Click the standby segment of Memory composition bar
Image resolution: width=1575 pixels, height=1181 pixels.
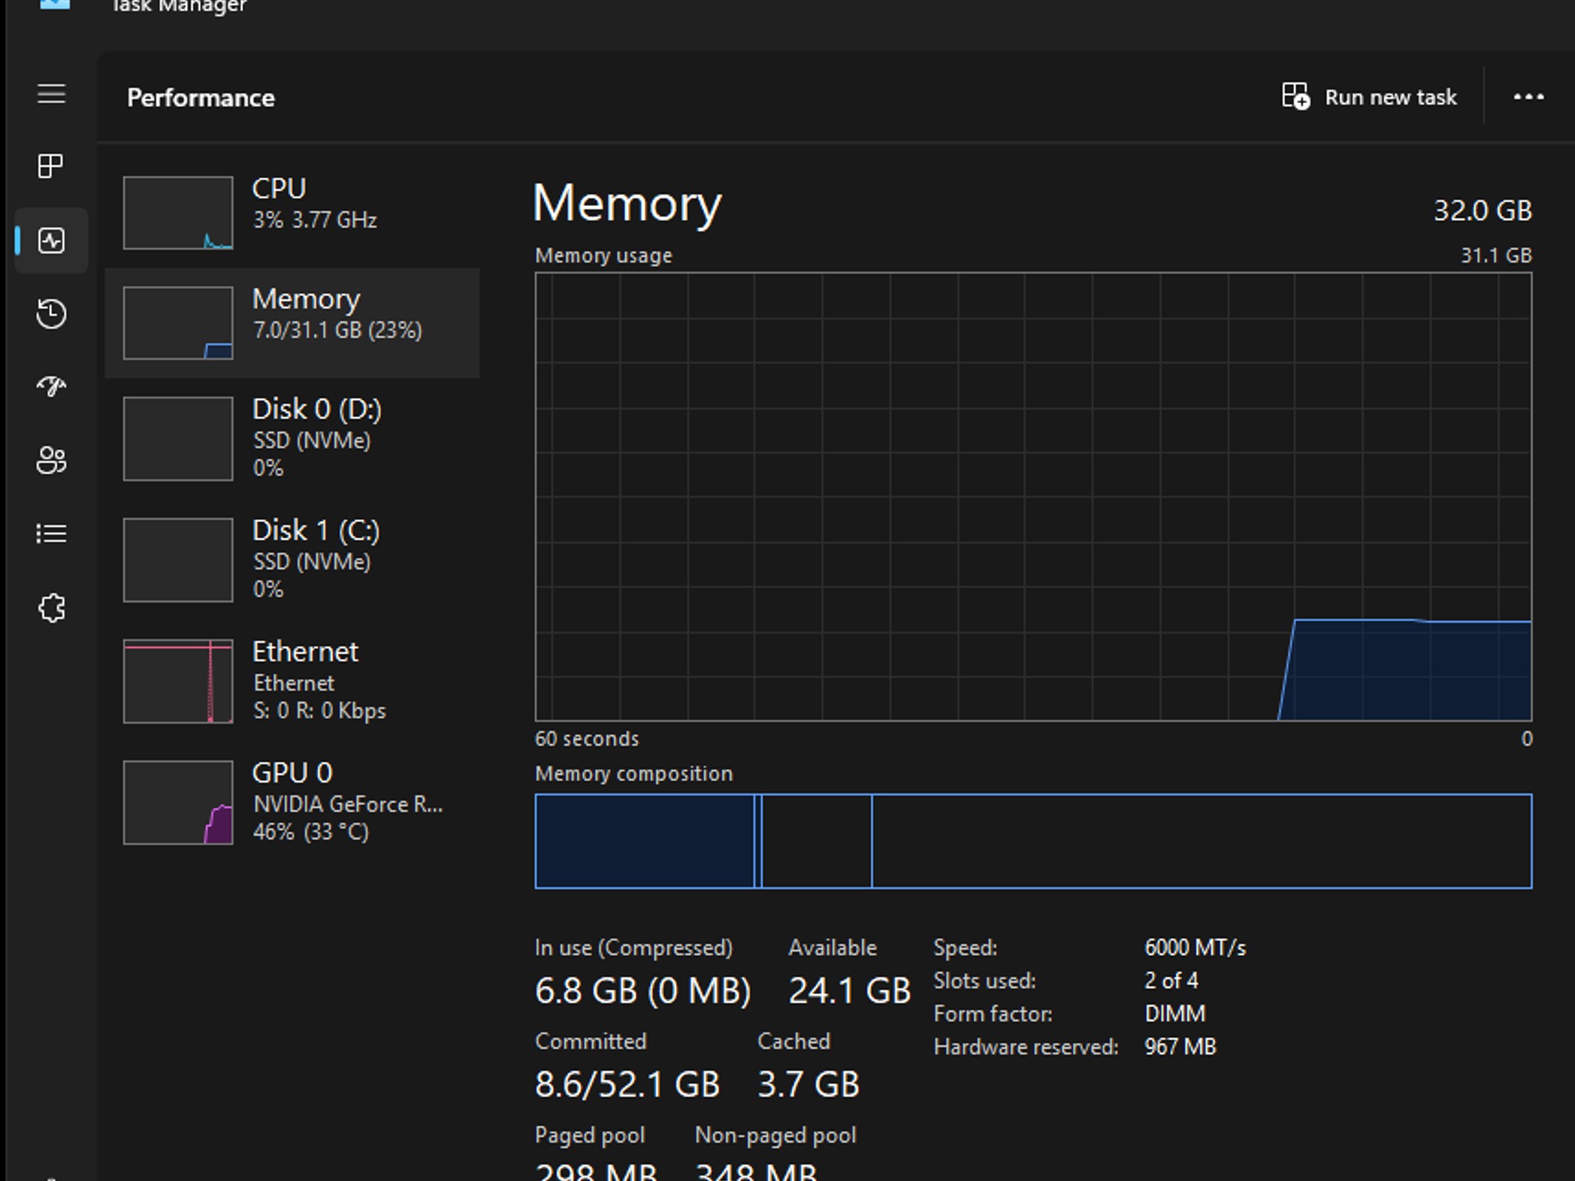[x=817, y=841]
